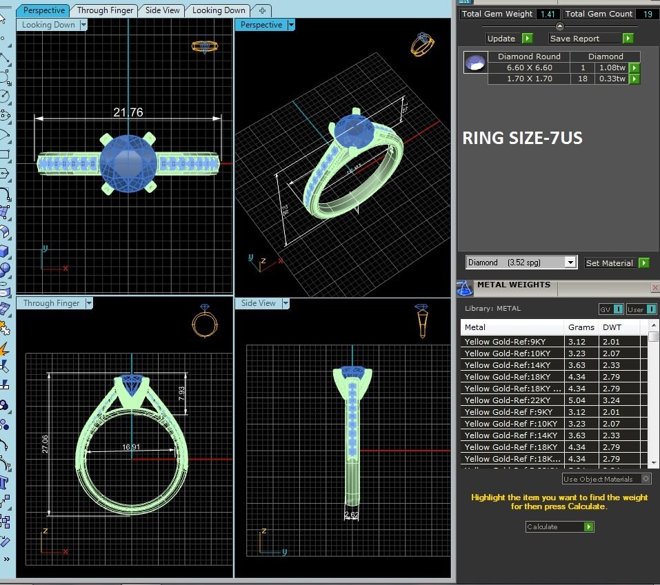Click green arrow on 6.60 X 6.60 row
The image size is (660, 585).
(x=634, y=68)
